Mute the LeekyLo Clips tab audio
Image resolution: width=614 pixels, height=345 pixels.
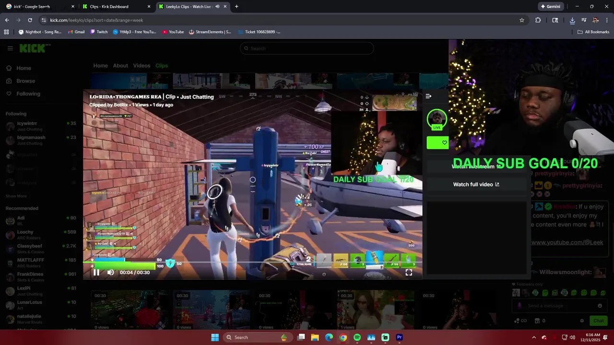pos(217,7)
